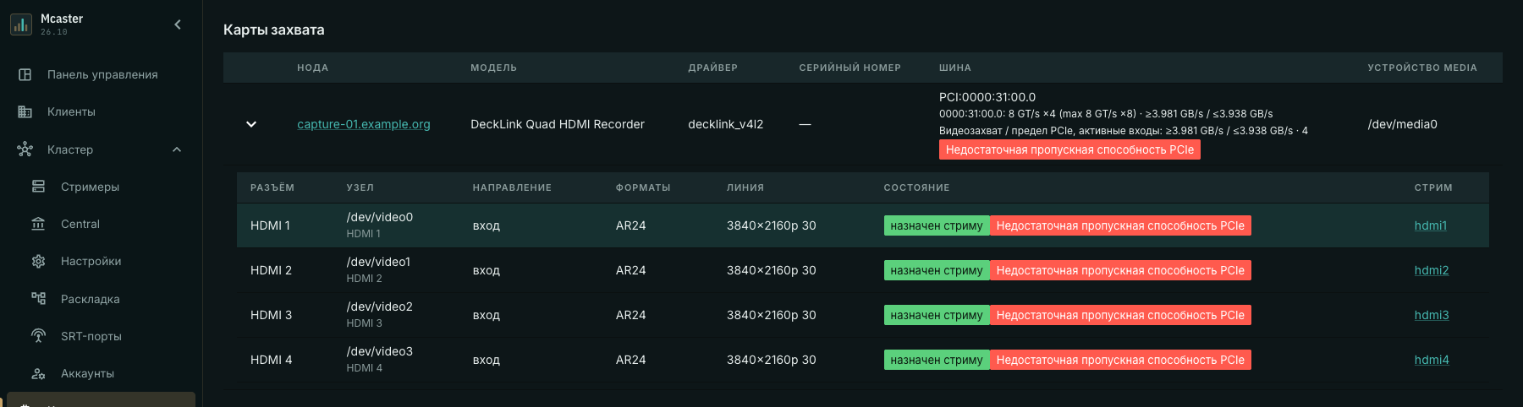Collapse the Кластер menu section chevron
This screenshot has height=407, width=1523.
(x=177, y=149)
